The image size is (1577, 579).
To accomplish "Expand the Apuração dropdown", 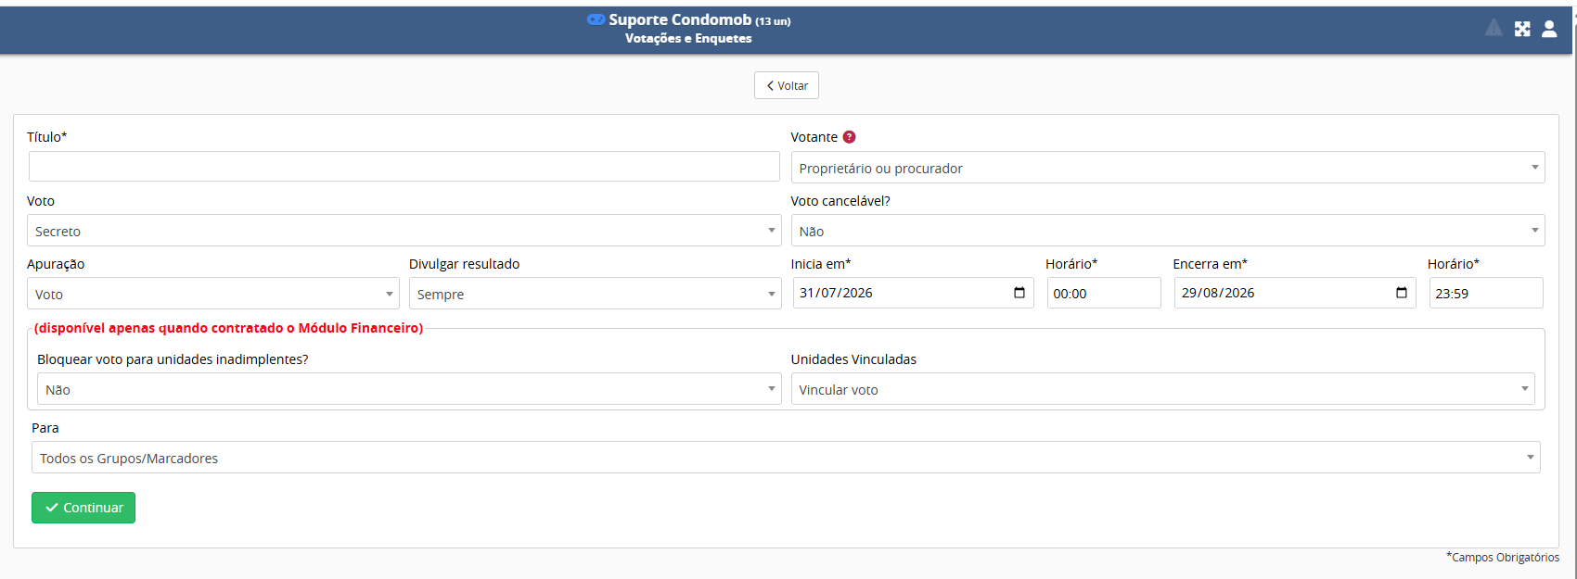I will 213,294.
